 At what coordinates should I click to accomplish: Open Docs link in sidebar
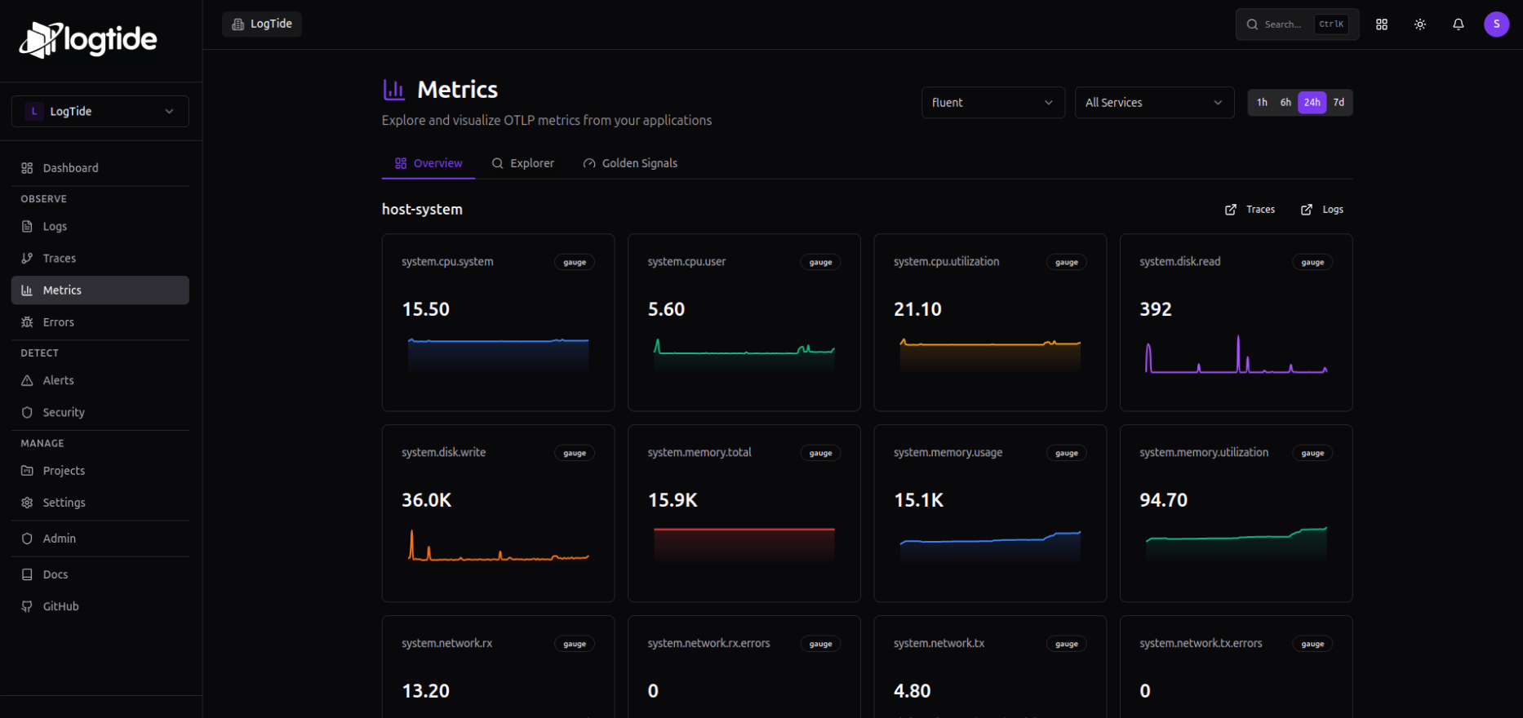pos(100,574)
